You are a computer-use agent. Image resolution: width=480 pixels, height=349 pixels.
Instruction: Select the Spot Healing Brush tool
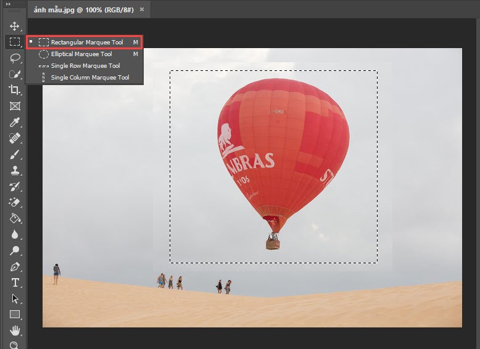14,138
